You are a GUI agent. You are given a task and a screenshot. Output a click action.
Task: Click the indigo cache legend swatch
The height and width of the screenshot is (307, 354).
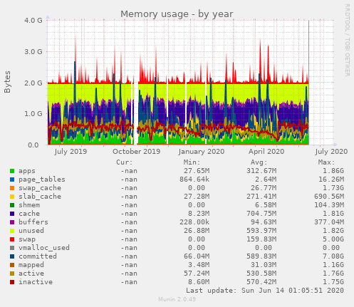[x=12, y=214]
